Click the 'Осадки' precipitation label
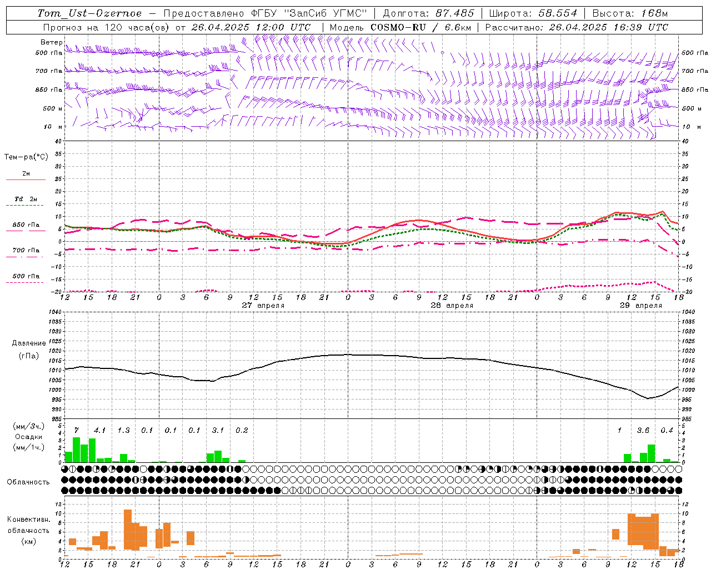The height and width of the screenshot is (569, 711). pyautogui.click(x=28, y=437)
